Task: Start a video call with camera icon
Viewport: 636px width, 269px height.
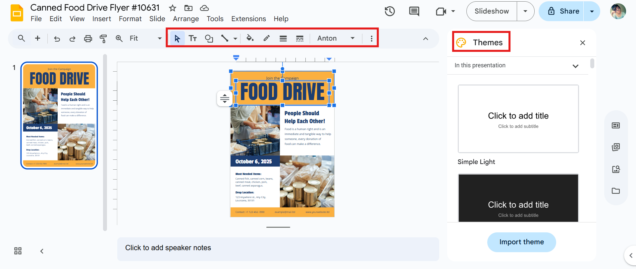Action: pos(441,12)
